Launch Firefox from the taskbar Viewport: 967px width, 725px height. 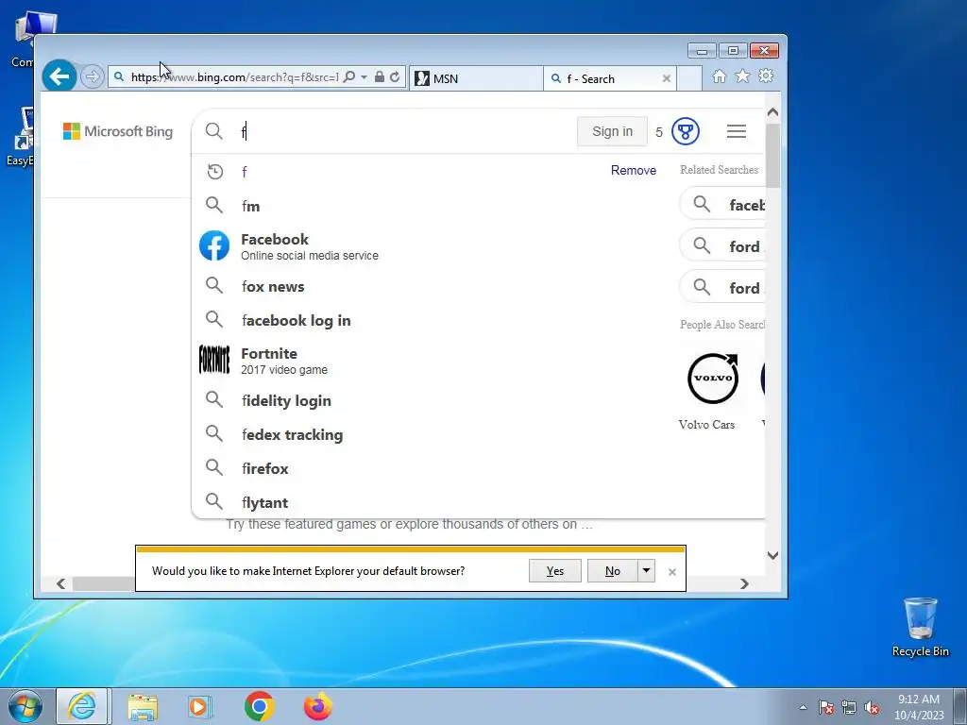pos(318,706)
